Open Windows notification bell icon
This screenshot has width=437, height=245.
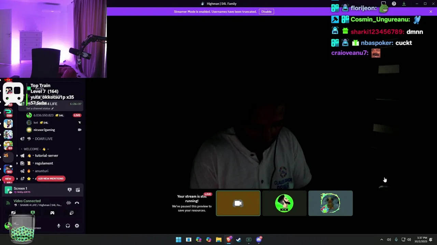431,240
